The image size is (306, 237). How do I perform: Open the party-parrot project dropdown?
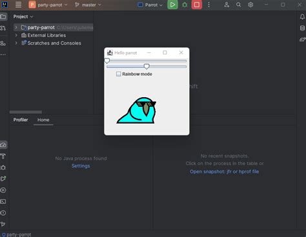click(48, 5)
